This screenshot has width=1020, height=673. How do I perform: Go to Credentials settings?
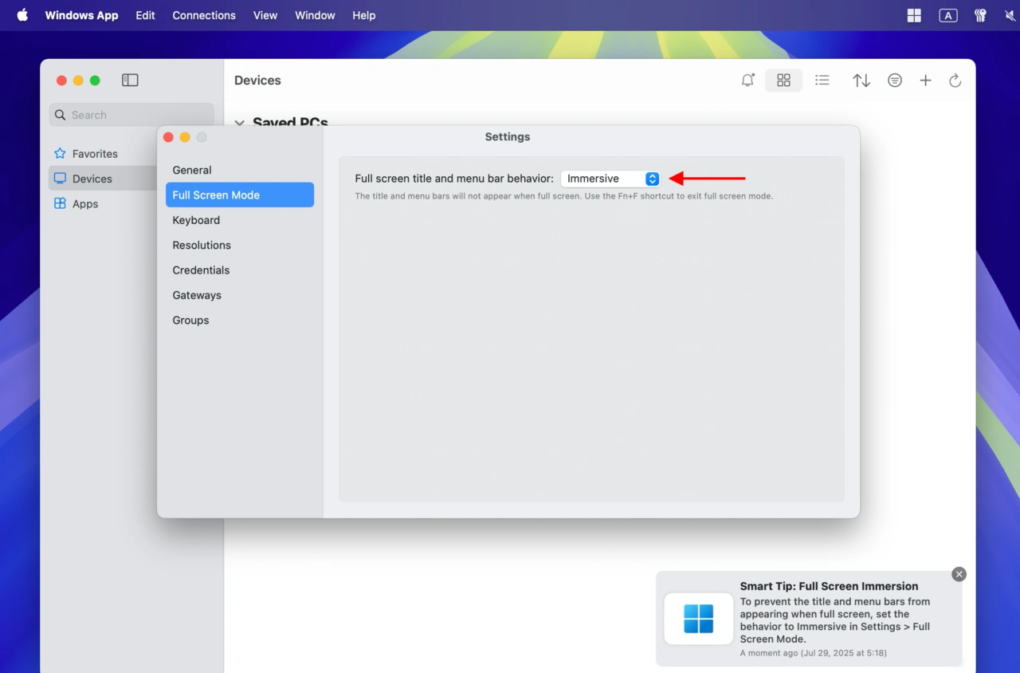[x=201, y=270]
